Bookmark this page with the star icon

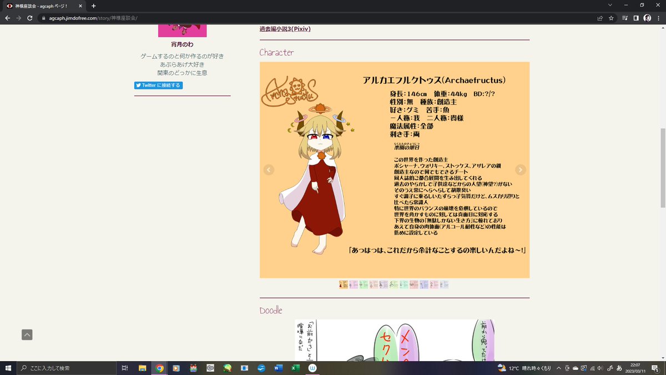point(611,18)
